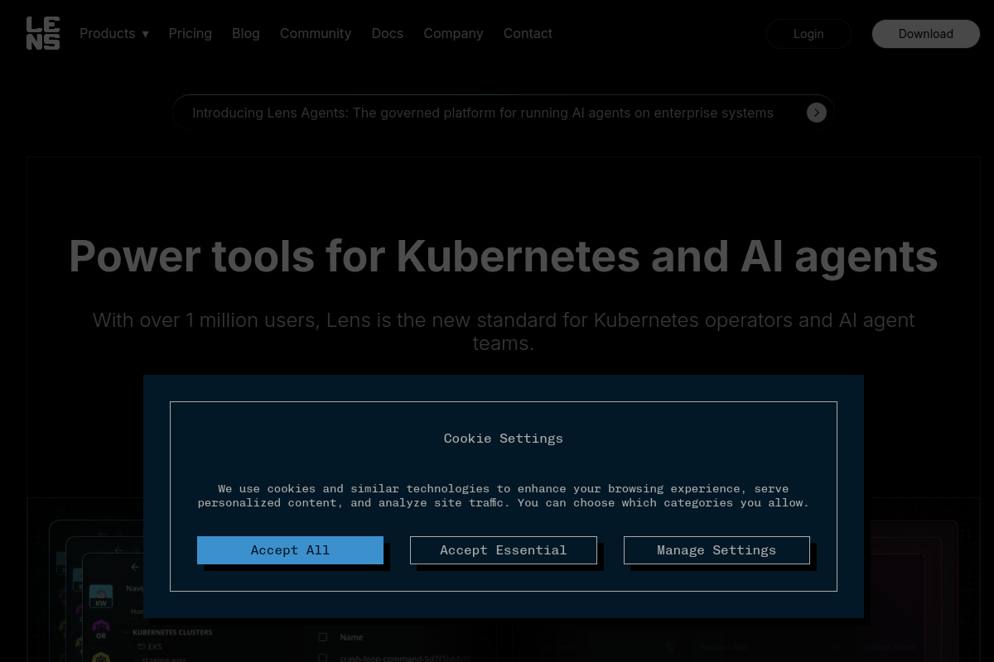Tick the checkbox beside the Name column header

tap(323, 637)
